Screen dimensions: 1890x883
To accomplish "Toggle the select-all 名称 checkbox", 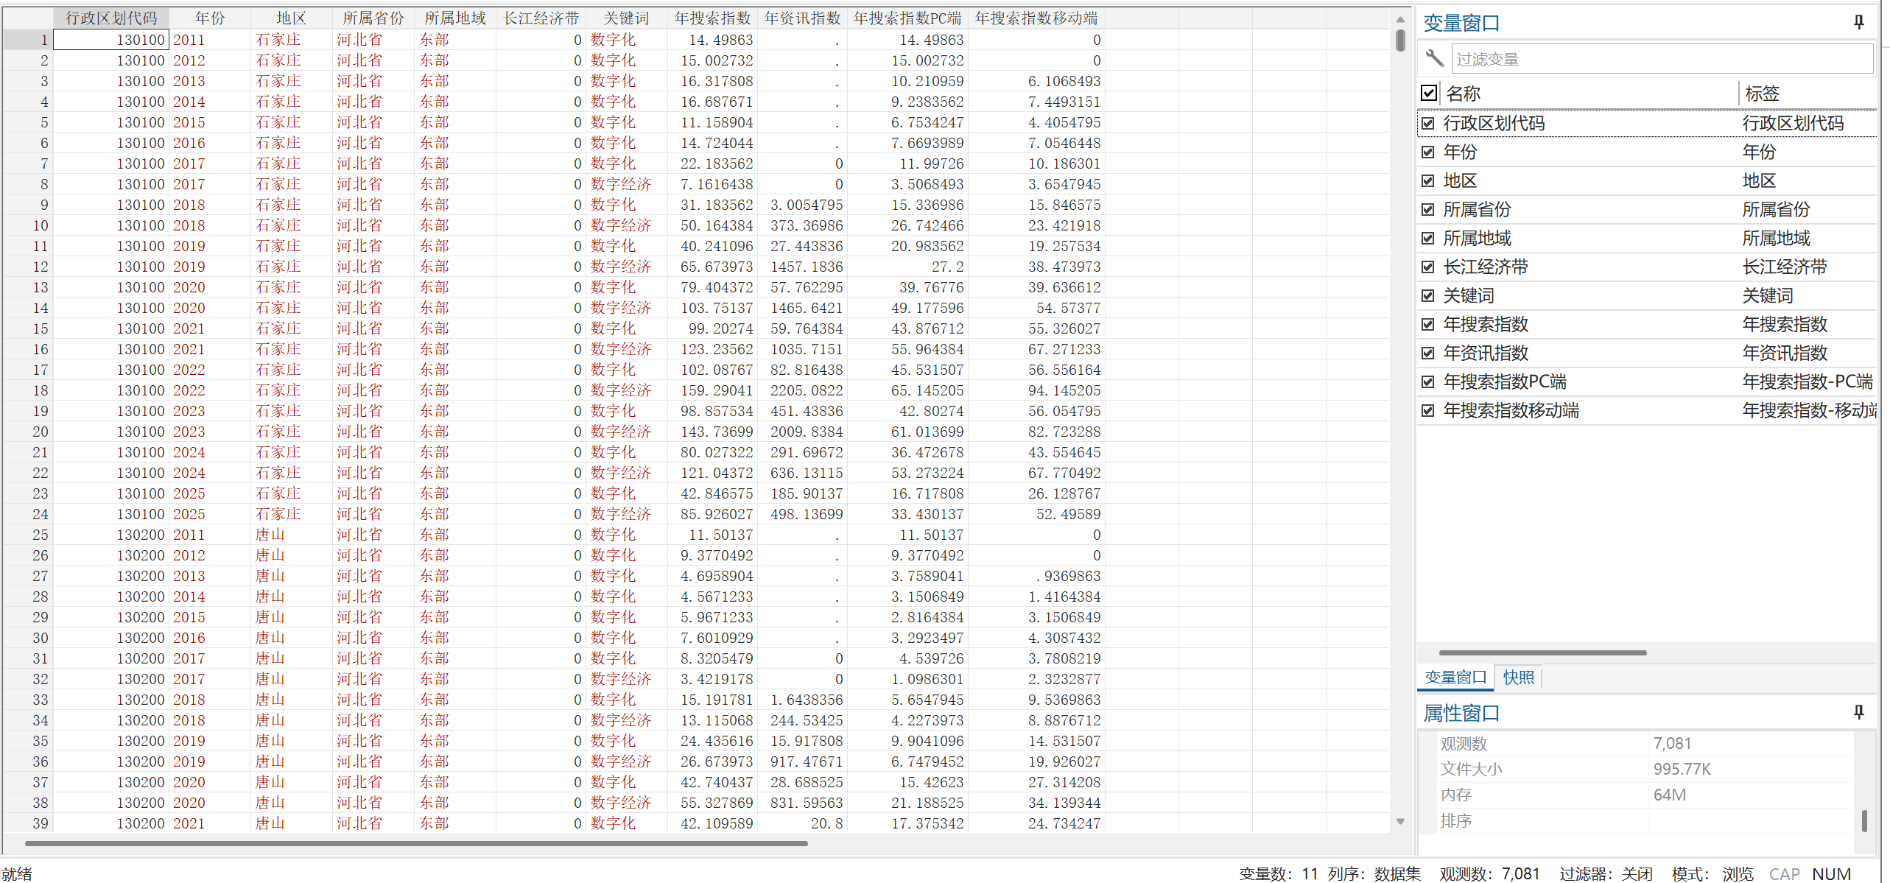I will pos(1429,93).
